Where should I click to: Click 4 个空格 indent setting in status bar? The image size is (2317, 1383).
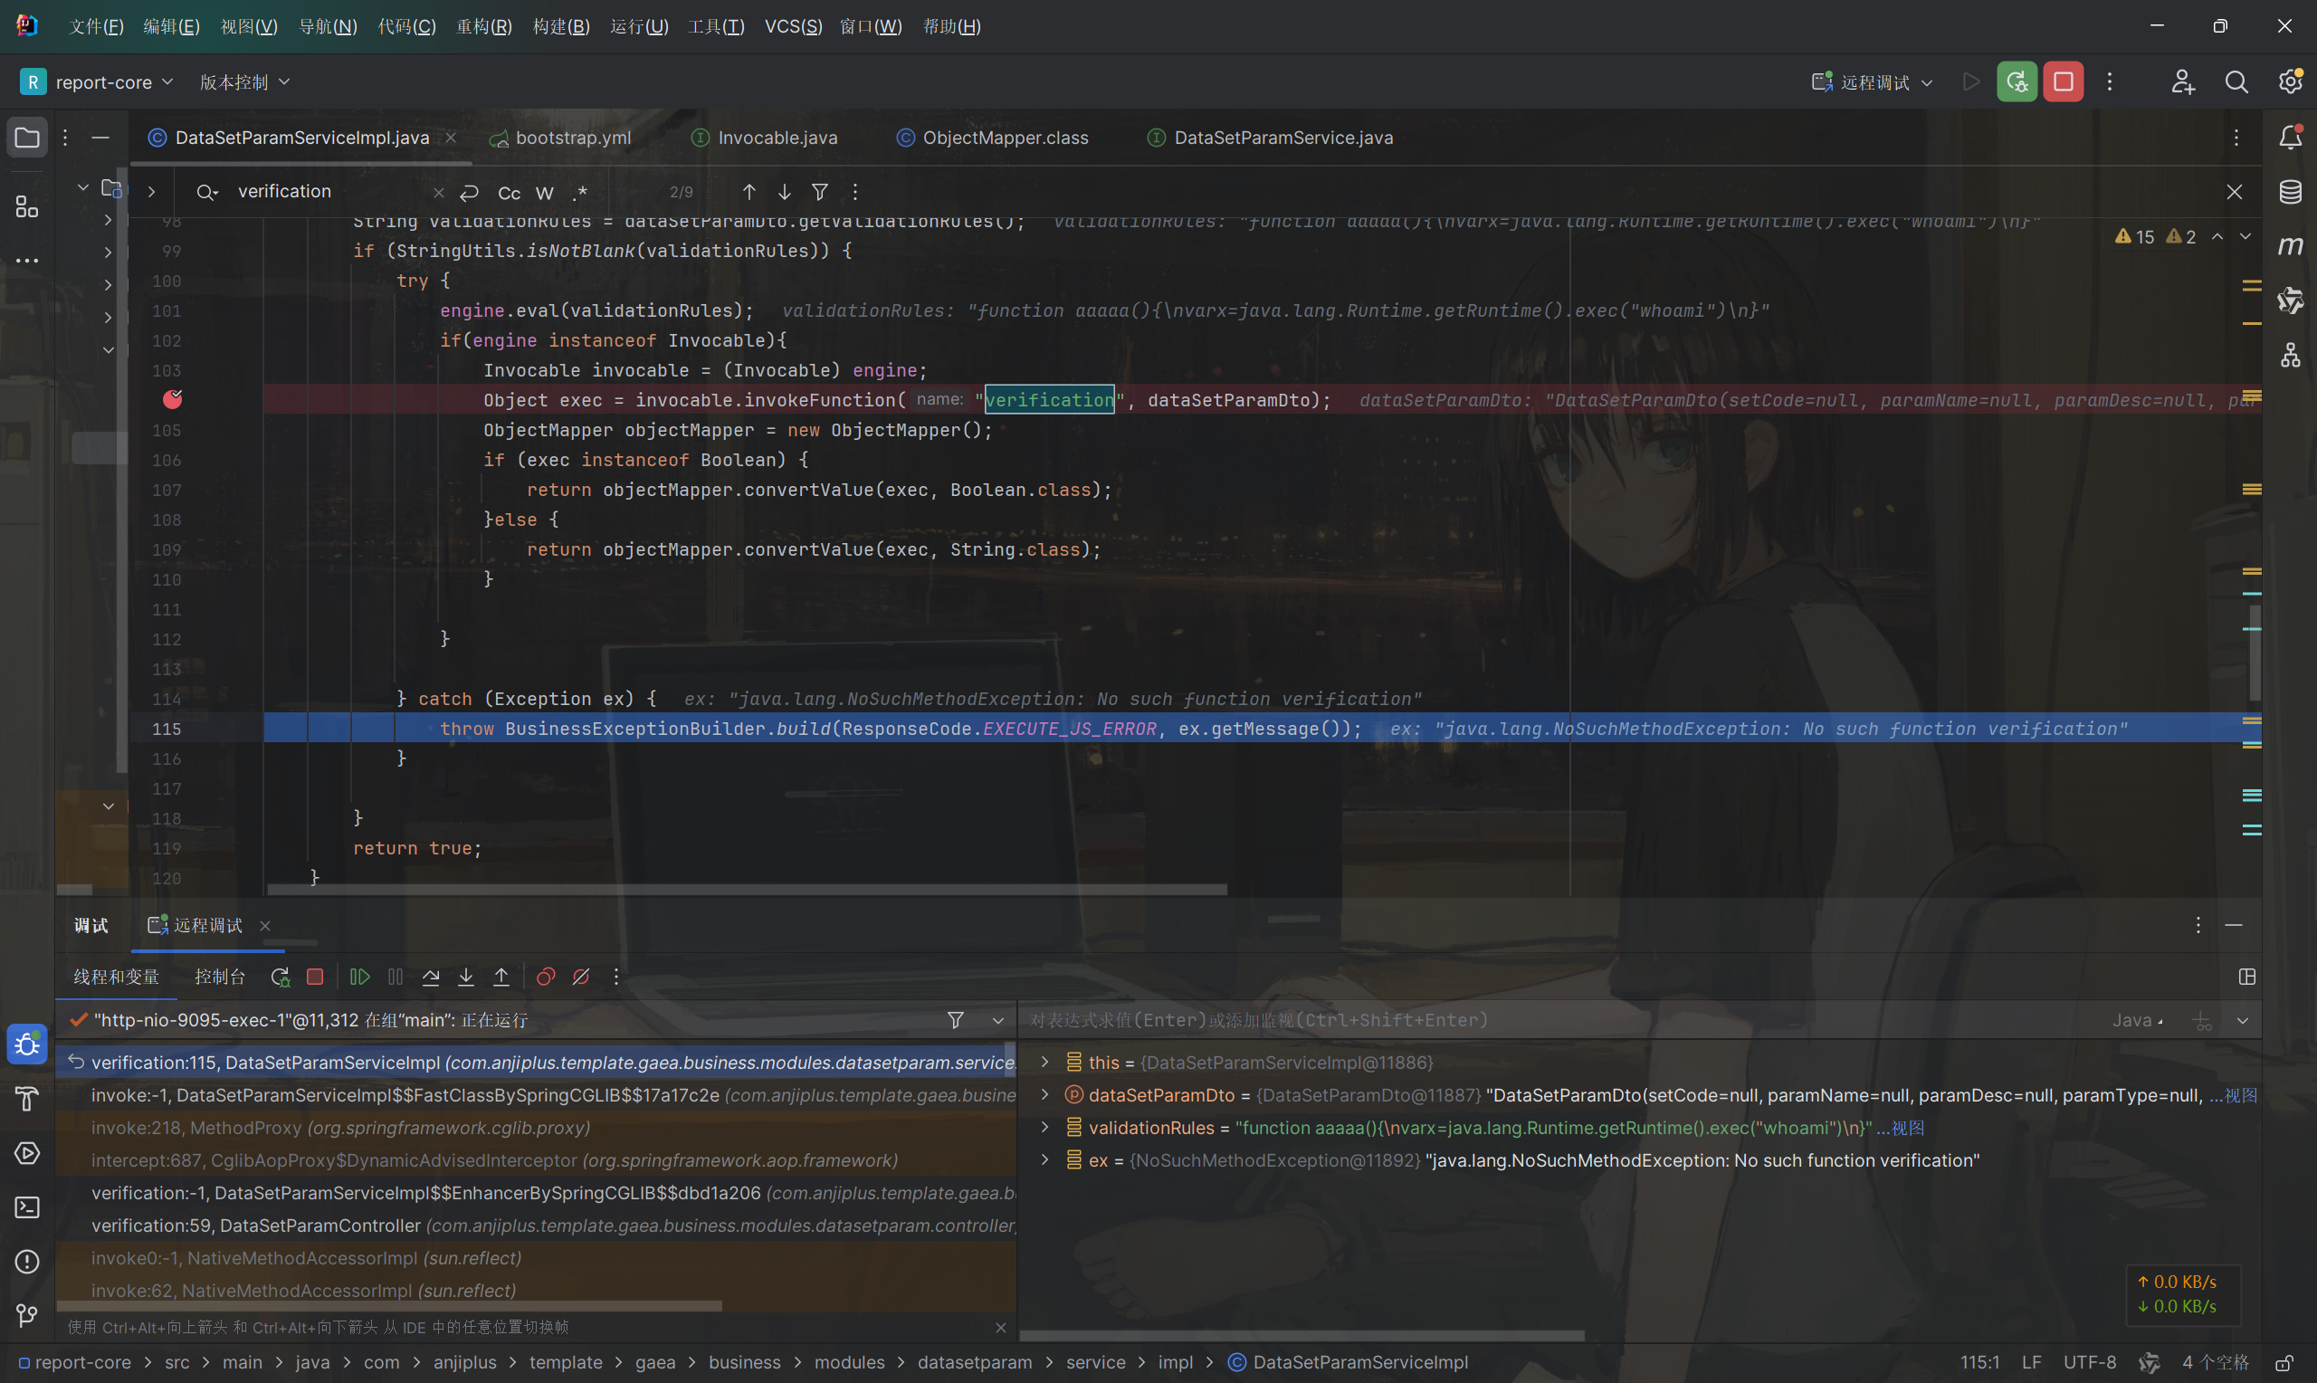point(2215,1362)
